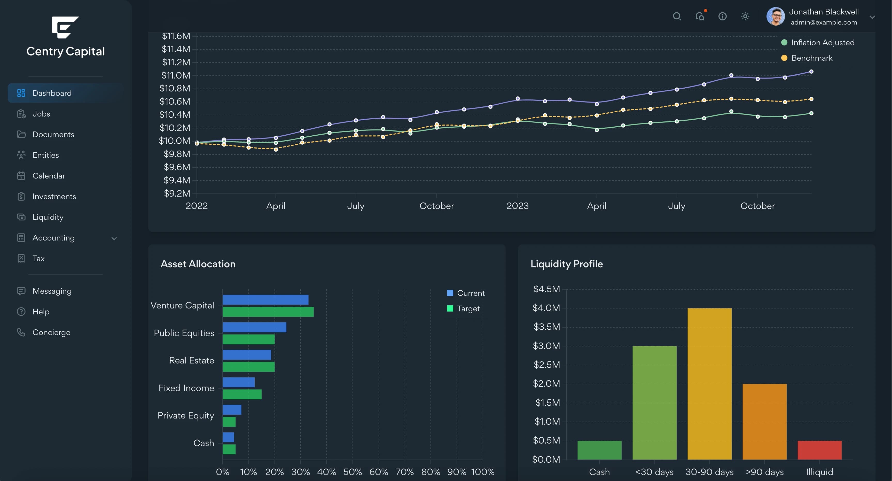892x481 pixels.
Task: Toggle the Target legend entry
Action: pos(463,308)
